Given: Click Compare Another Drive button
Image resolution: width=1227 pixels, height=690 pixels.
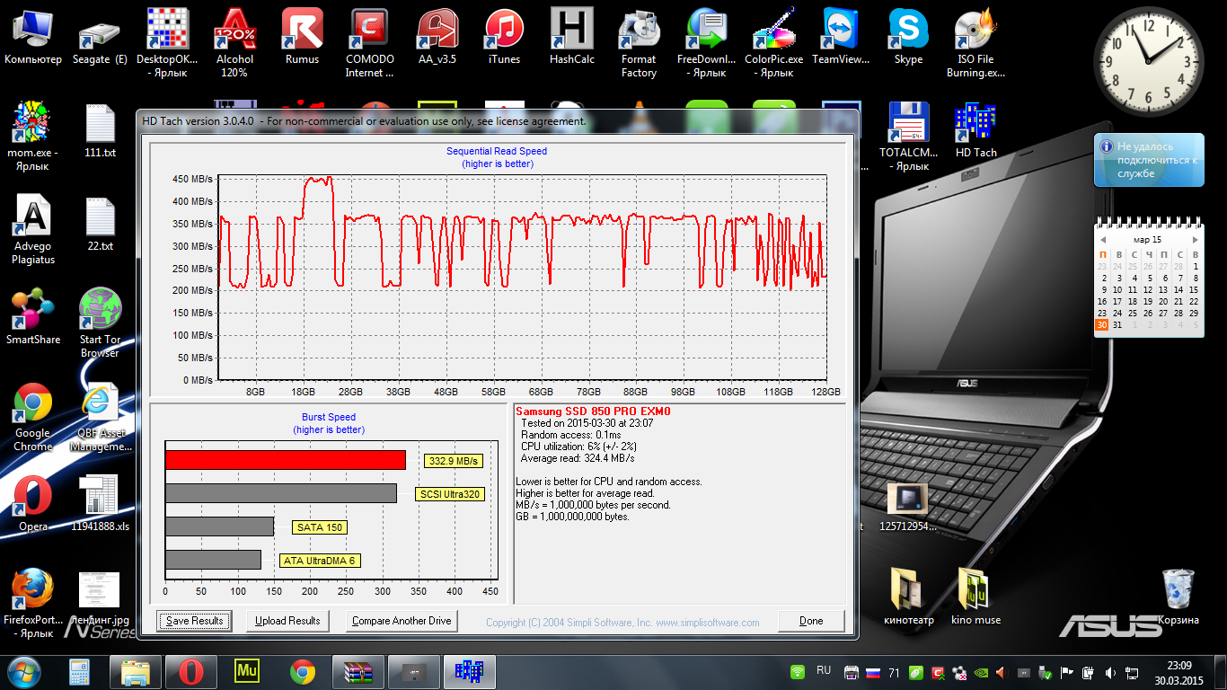Looking at the screenshot, I should (x=402, y=621).
